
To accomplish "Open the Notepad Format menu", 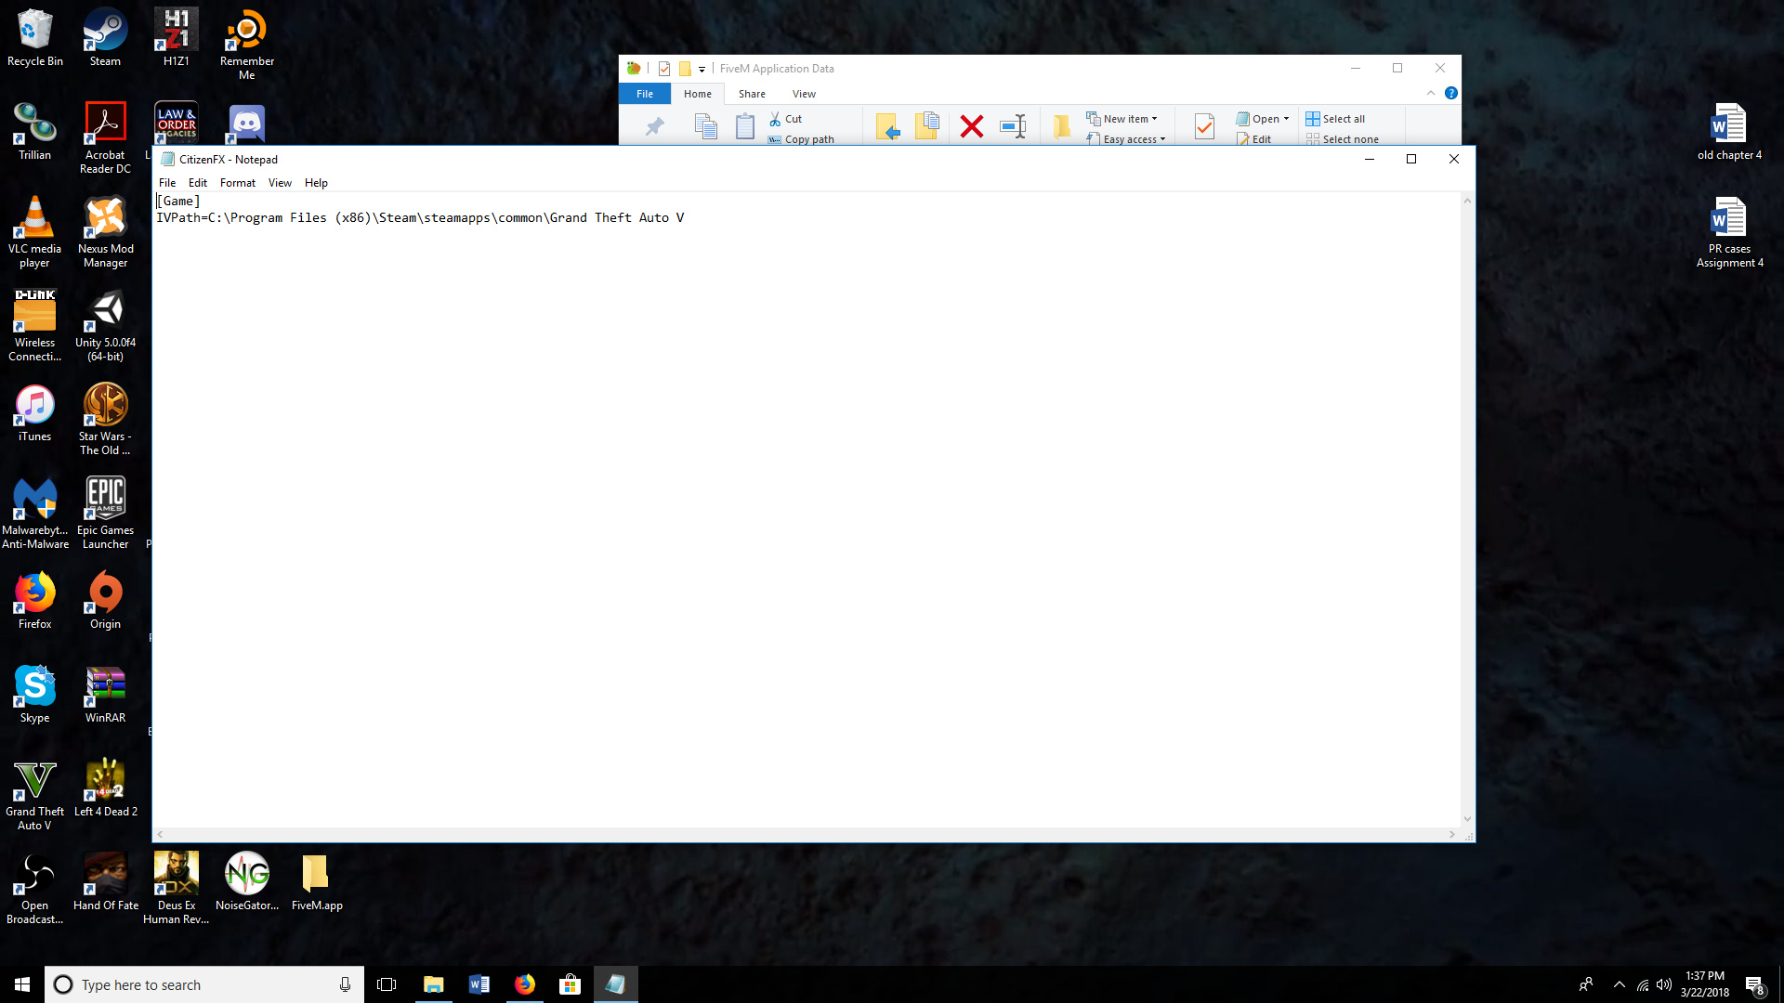I will click(x=238, y=183).
